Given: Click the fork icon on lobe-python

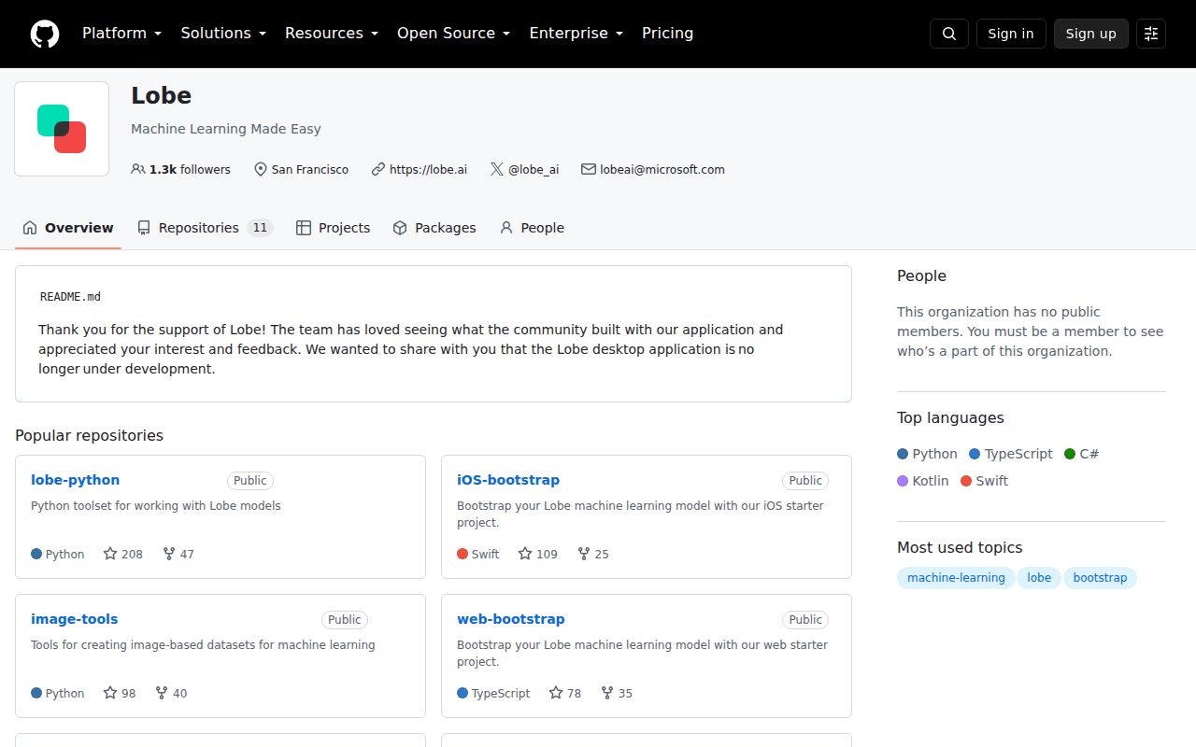Looking at the screenshot, I should (169, 554).
